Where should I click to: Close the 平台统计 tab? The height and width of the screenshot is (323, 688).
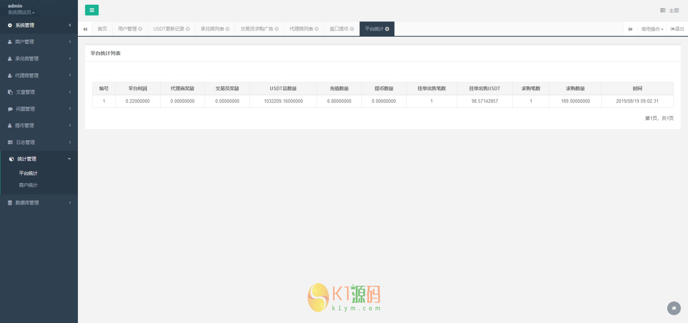click(387, 29)
